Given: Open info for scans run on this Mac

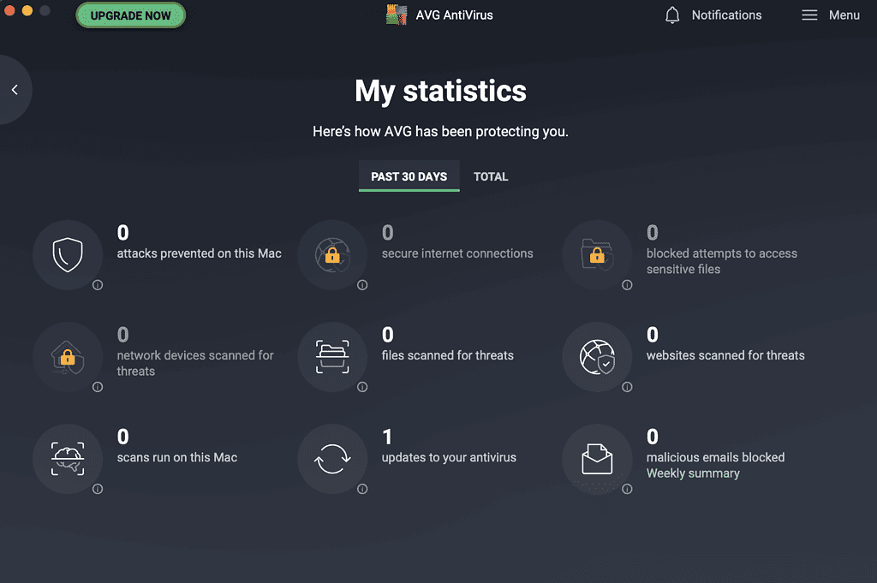Looking at the screenshot, I should click(x=98, y=489).
